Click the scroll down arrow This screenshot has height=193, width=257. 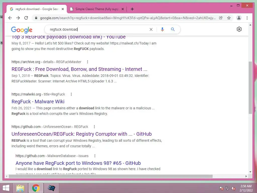click(250, 172)
